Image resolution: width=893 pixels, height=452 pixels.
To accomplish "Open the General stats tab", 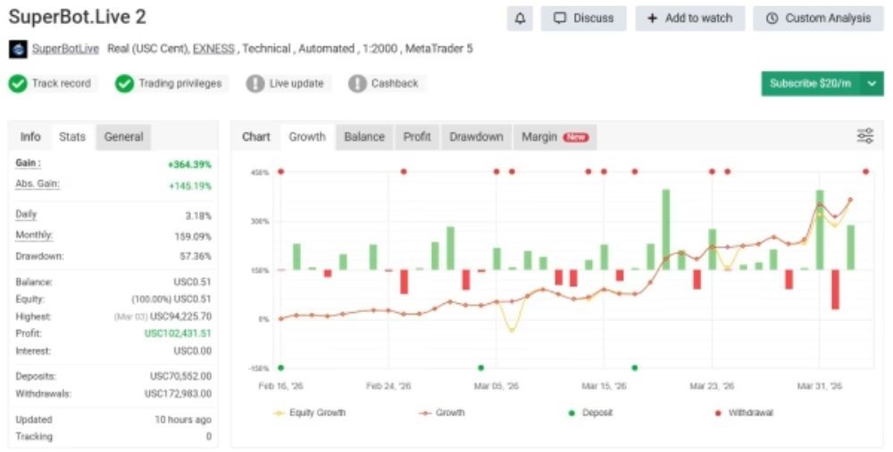I will [x=123, y=137].
